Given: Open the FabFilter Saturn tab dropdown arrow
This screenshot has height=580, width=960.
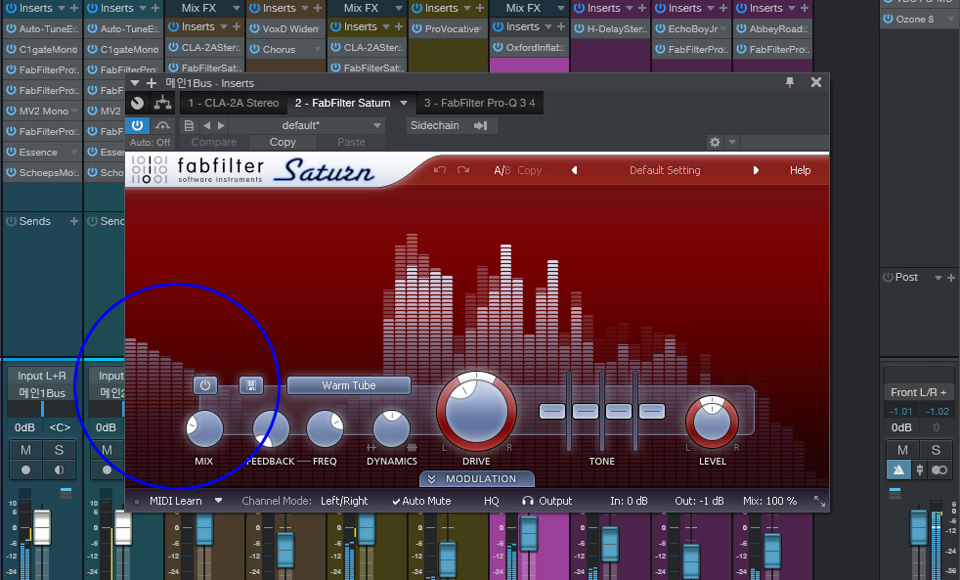Looking at the screenshot, I should (x=404, y=103).
